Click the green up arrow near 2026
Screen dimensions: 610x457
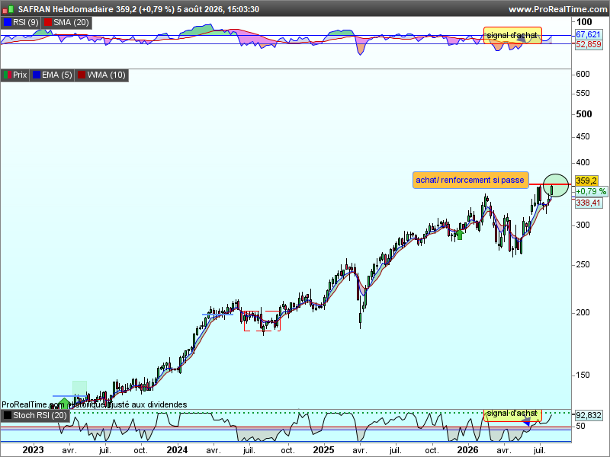(x=460, y=235)
